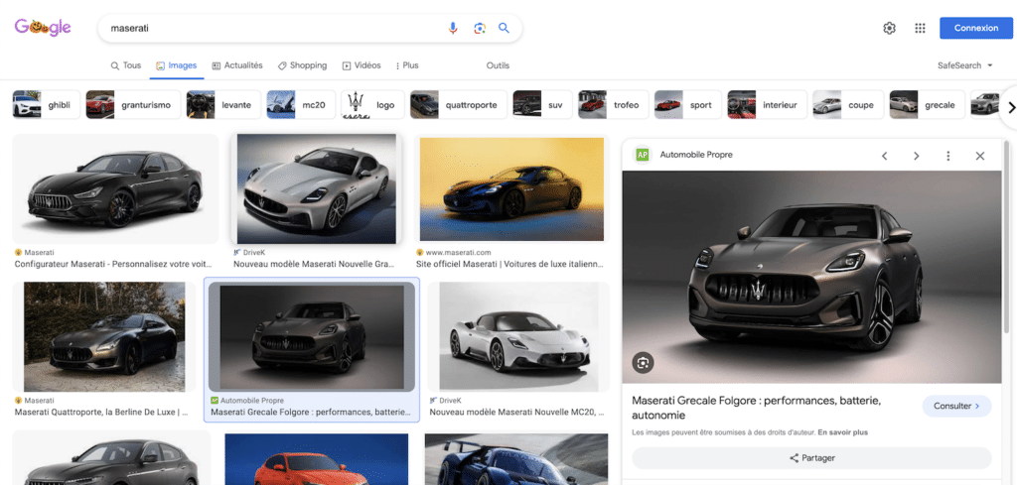Select the sport suggestion chip

click(x=687, y=105)
